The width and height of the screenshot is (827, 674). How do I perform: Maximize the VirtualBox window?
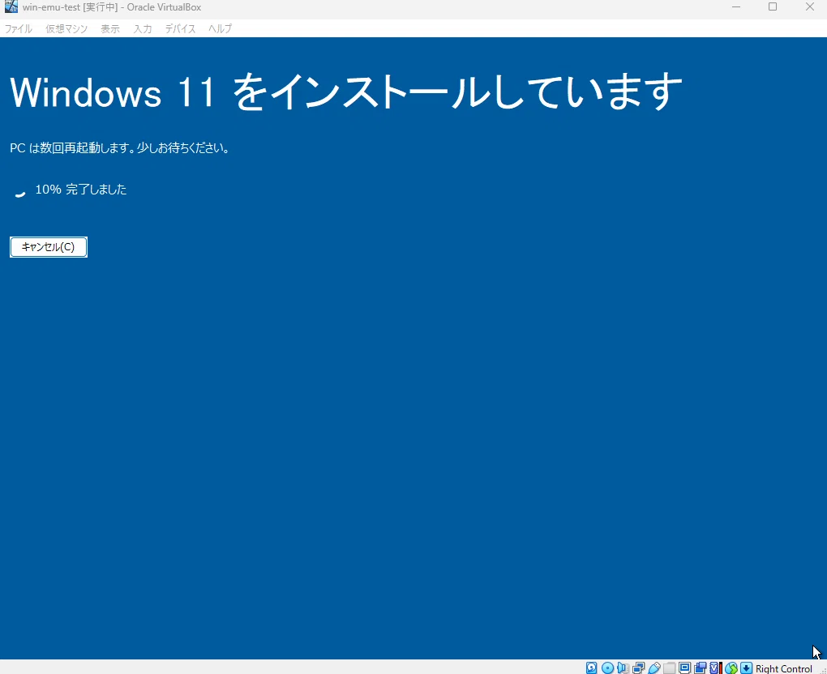773,6
